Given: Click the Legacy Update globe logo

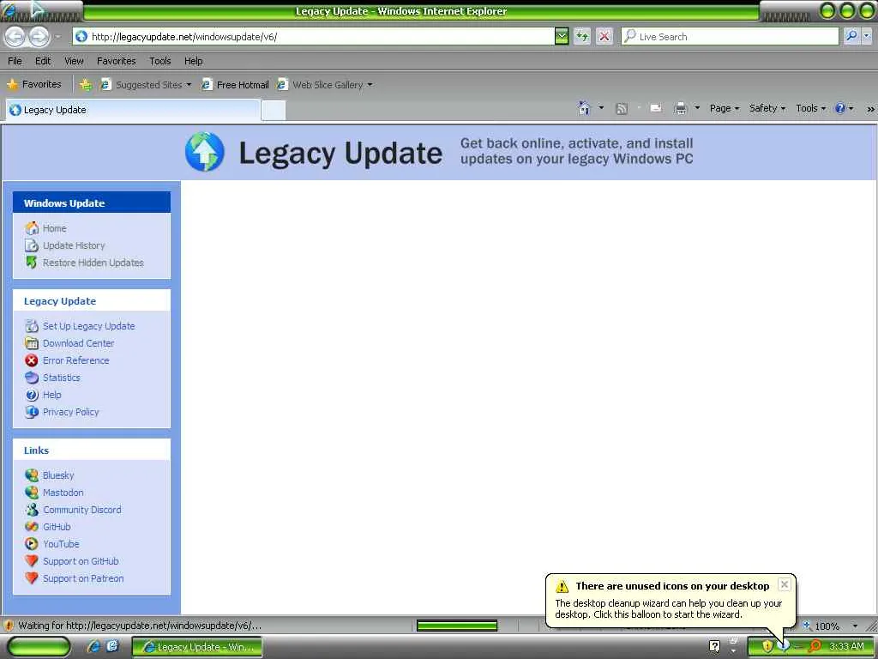Looking at the screenshot, I should point(205,152).
